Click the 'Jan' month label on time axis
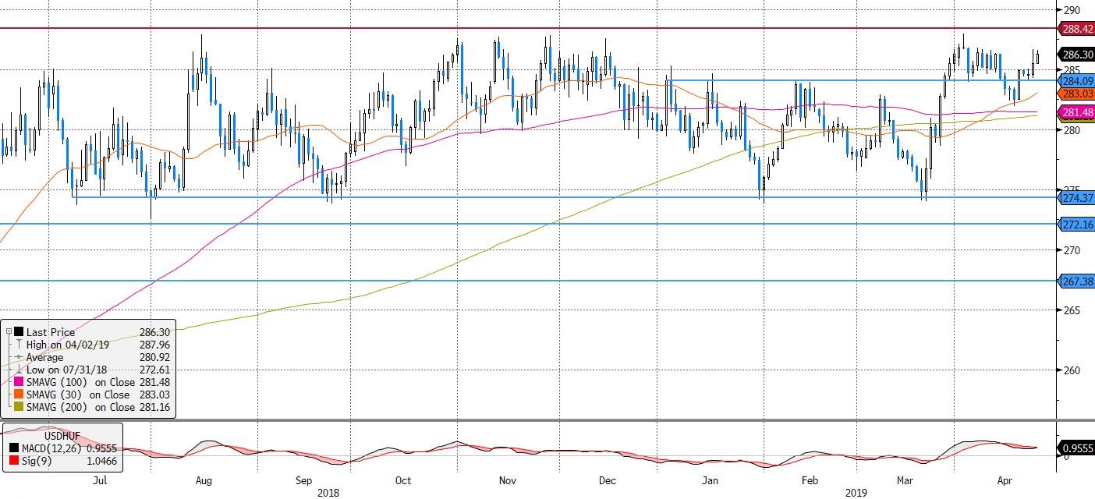The height and width of the screenshot is (499, 1095). click(711, 481)
